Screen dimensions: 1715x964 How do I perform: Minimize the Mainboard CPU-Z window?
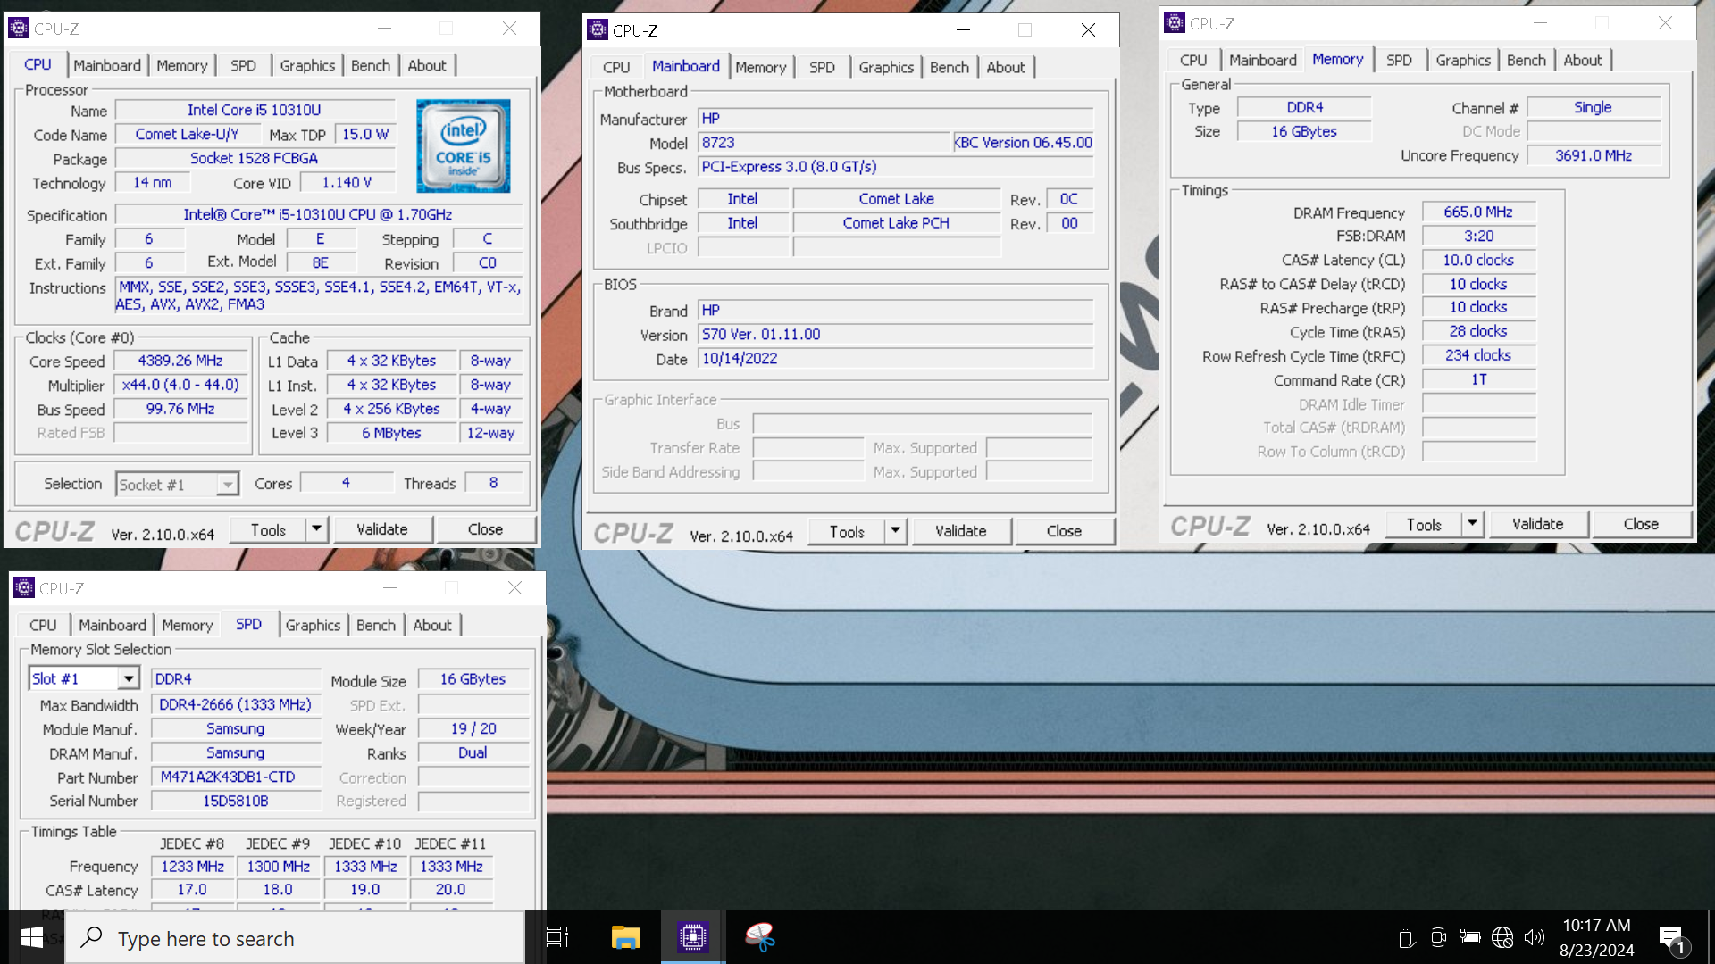pos(963,30)
